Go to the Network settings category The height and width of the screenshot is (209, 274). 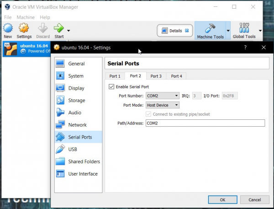(x=77, y=125)
